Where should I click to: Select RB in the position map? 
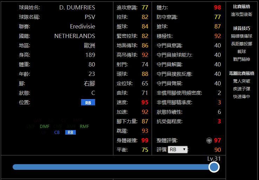tap(71, 132)
